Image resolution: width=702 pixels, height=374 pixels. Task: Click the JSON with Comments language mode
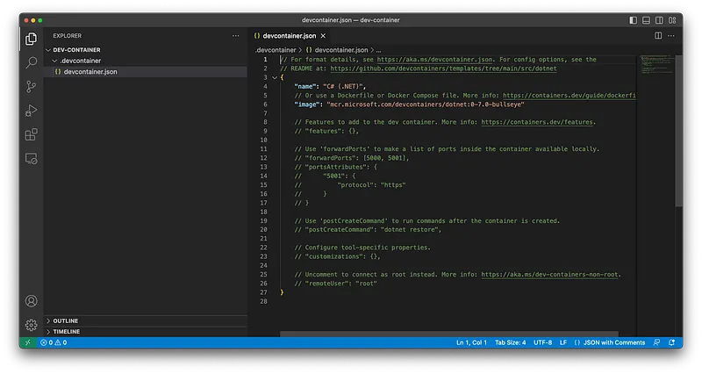click(612, 342)
